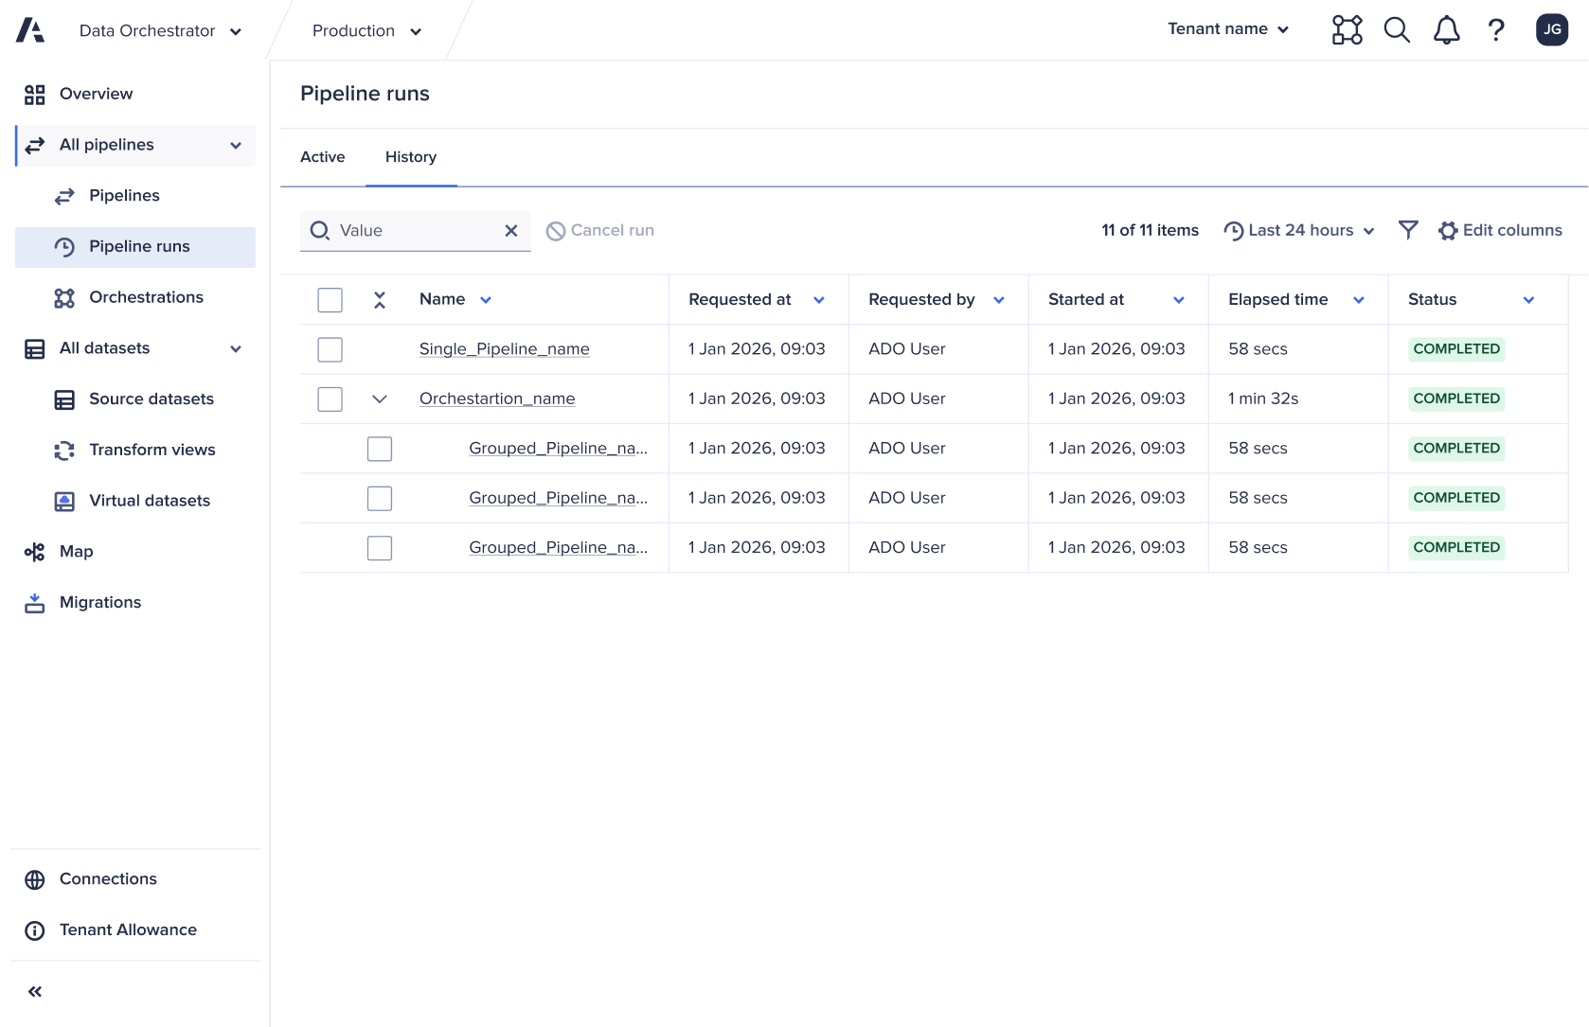1589x1027 pixels.
Task: Click the Edit columns button
Action: (x=1500, y=230)
